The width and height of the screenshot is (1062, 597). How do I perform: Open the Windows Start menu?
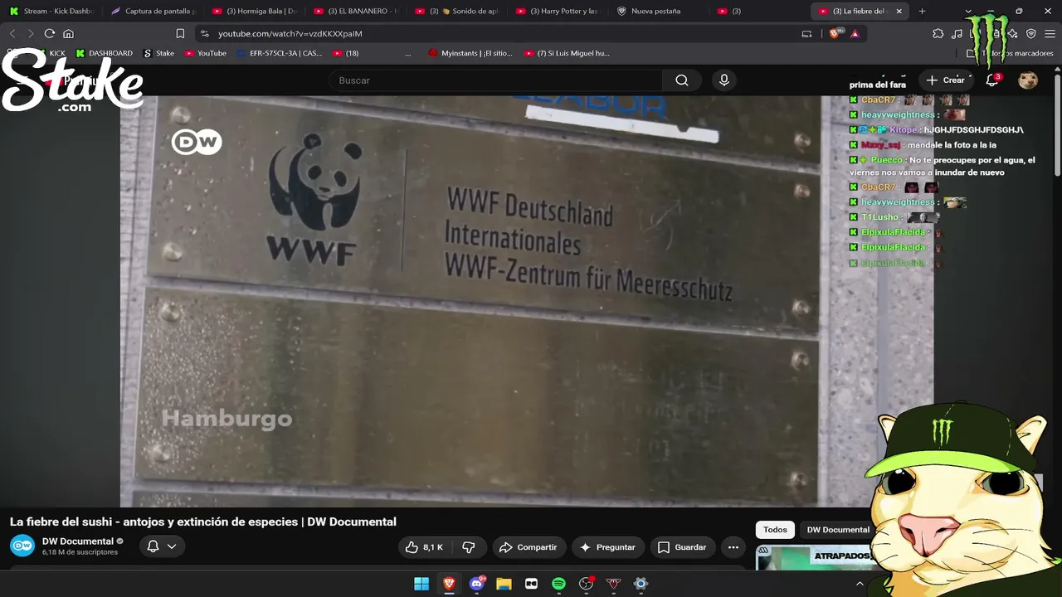[421, 584]
